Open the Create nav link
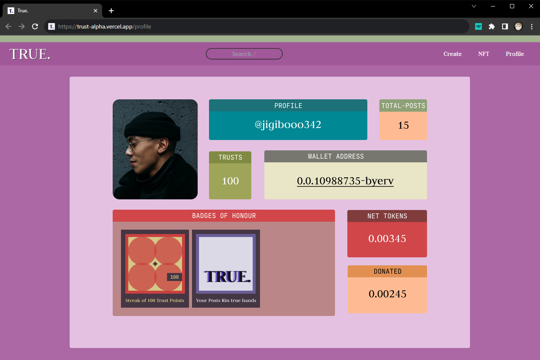Viewport: 540px width, 360px height. [x=452, y=54]
